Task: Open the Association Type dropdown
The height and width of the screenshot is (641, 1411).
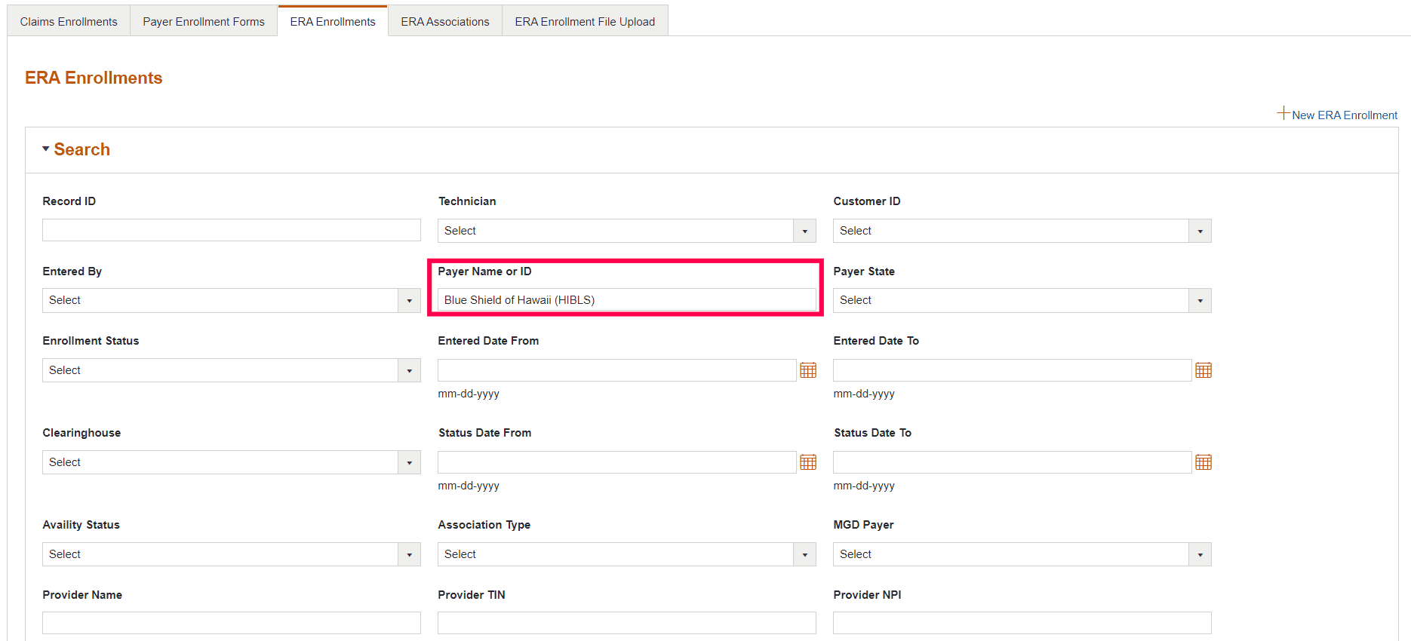Action: coord(804,554)
